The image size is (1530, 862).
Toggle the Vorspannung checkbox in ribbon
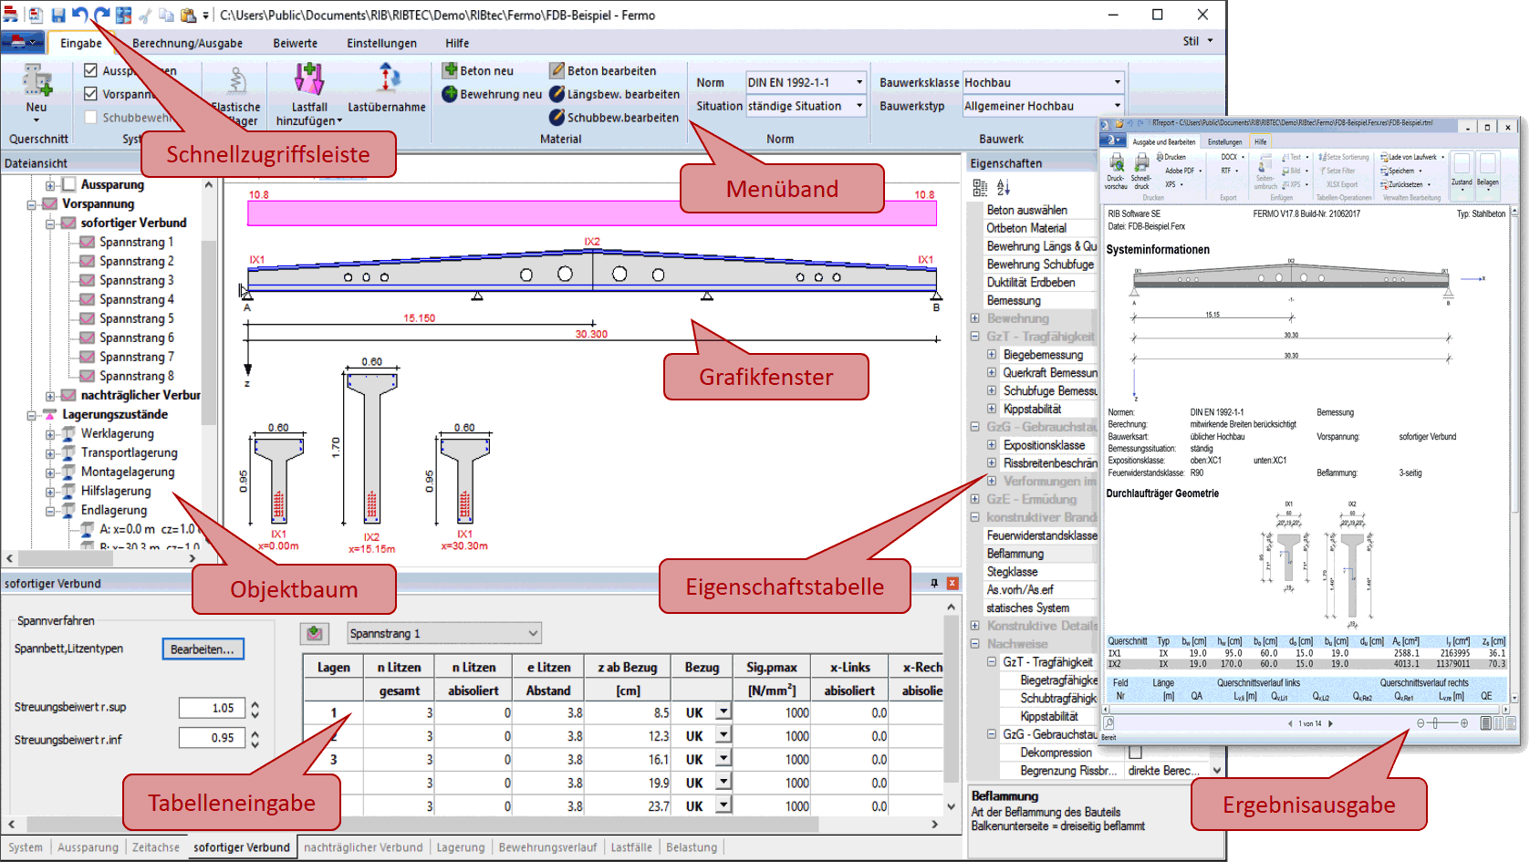[90, 94]
